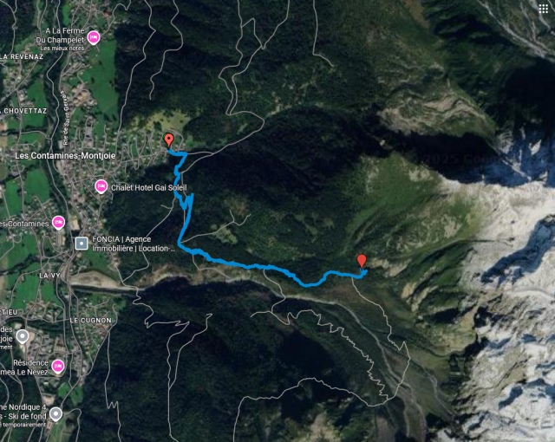The height and width of the screenshot is (442, 555).
Task: Open the Les Contamines-Montjoie town label
Action: 65,156
